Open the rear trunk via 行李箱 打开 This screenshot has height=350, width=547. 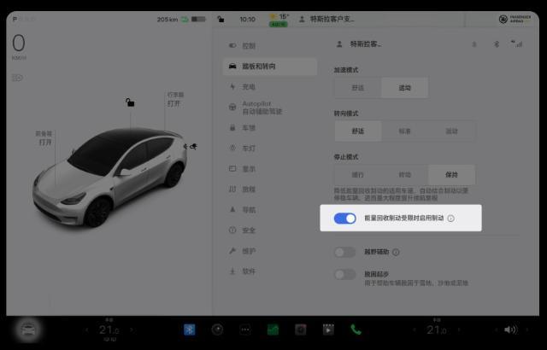(175, 99)
